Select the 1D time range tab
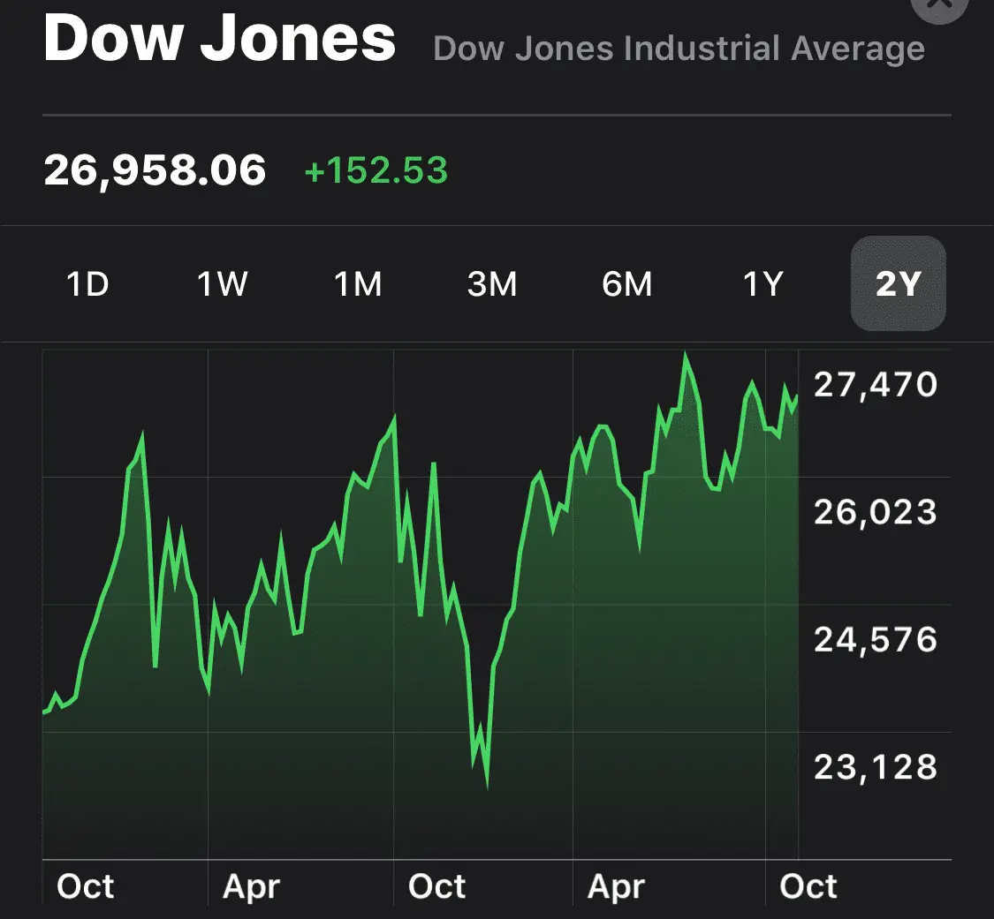 [x=87, y=284]
